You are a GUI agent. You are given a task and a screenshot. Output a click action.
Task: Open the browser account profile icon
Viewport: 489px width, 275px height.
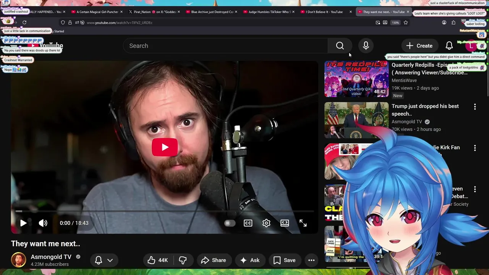coord(444,23)
